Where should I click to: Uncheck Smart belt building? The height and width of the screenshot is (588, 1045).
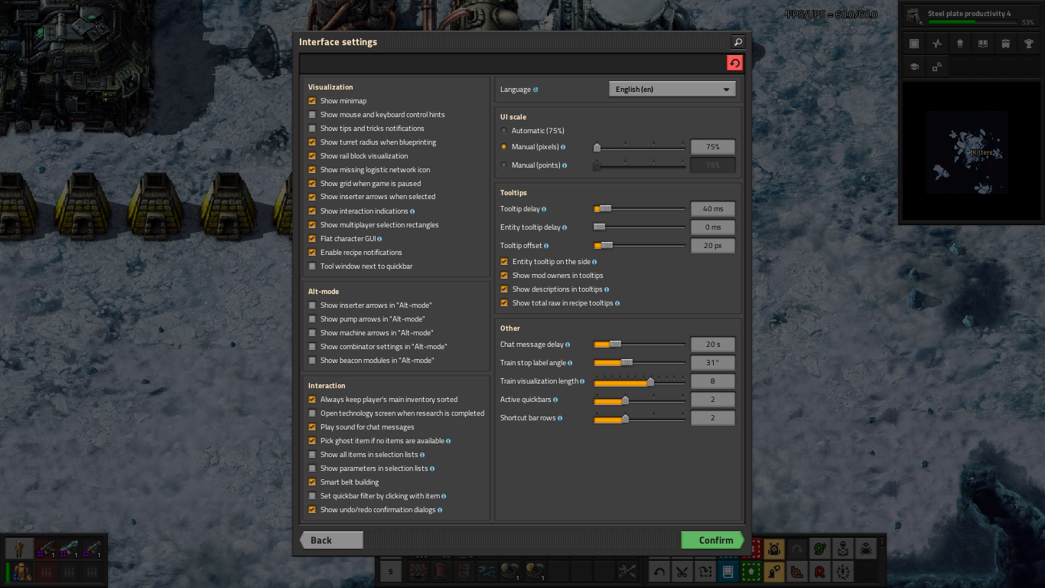pos(312,482)
